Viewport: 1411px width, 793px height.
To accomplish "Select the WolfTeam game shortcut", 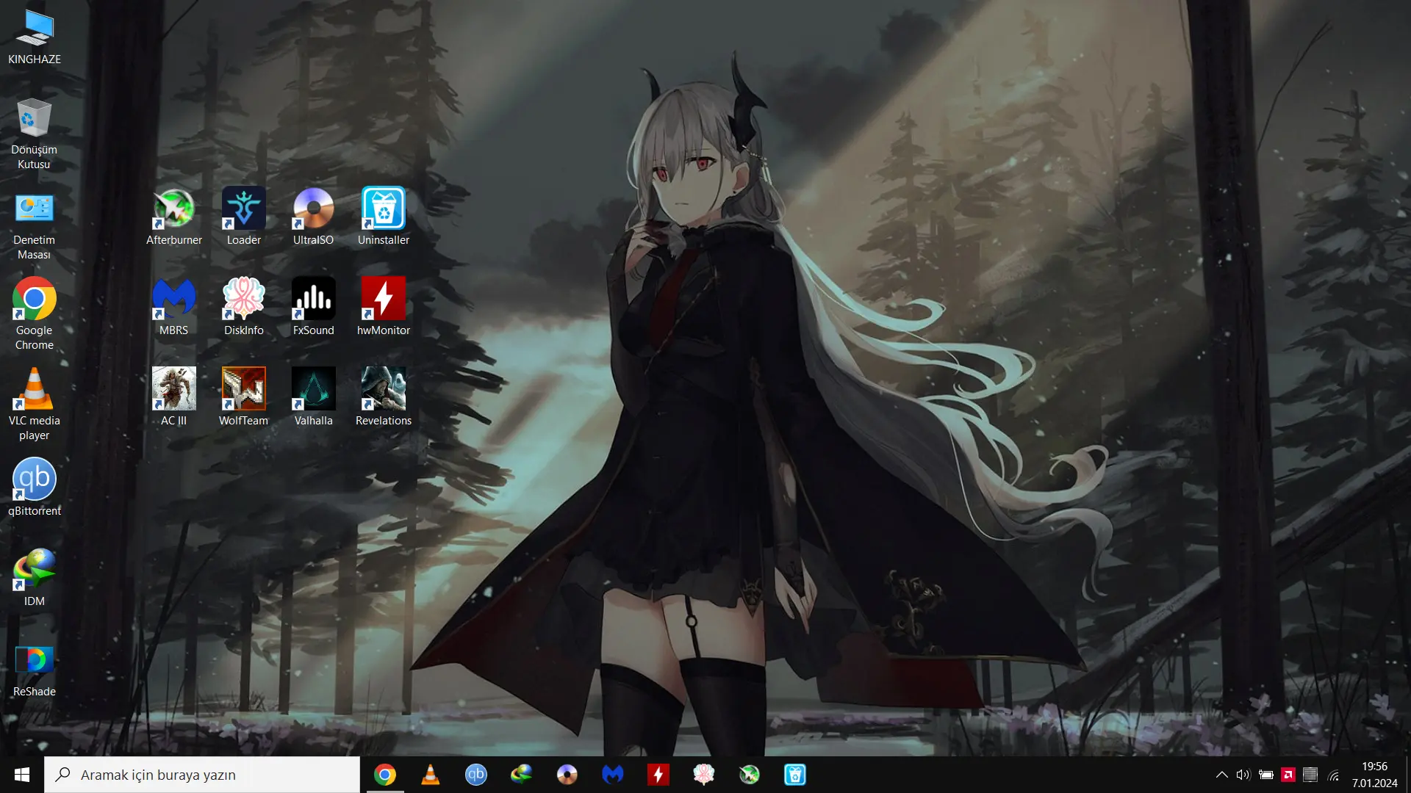I will pyautogui.click(x=244, y=397).
